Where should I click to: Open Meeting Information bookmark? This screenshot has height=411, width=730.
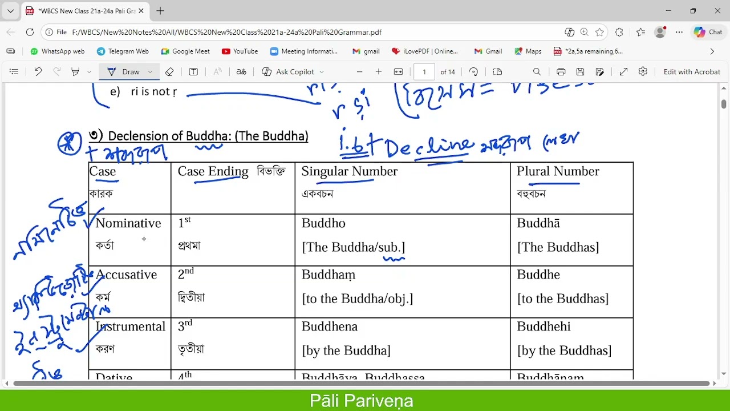point(303,51)
